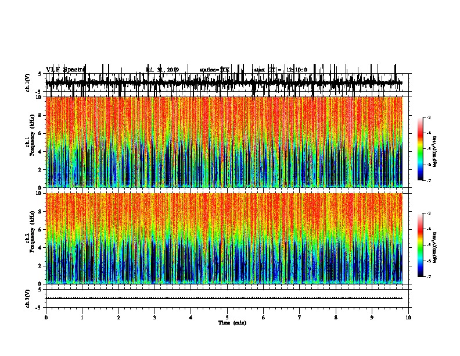
Task: Click the flat ch.3 voltage trace
Action: point(224,298)
